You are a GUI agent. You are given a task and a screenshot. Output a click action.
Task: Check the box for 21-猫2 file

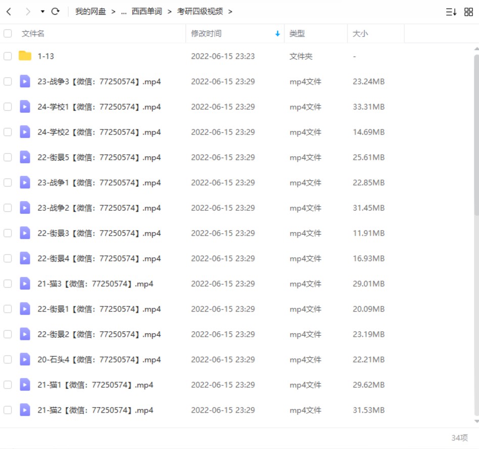pos(8,410)
